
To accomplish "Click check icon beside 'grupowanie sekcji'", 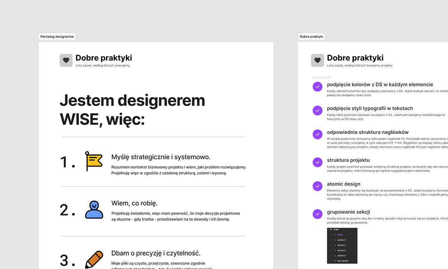I will click(318, 214).
